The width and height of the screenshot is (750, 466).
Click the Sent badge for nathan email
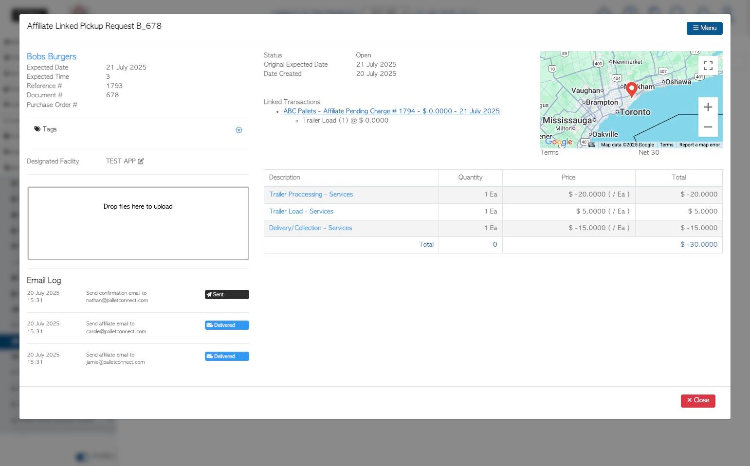(227, 294)
